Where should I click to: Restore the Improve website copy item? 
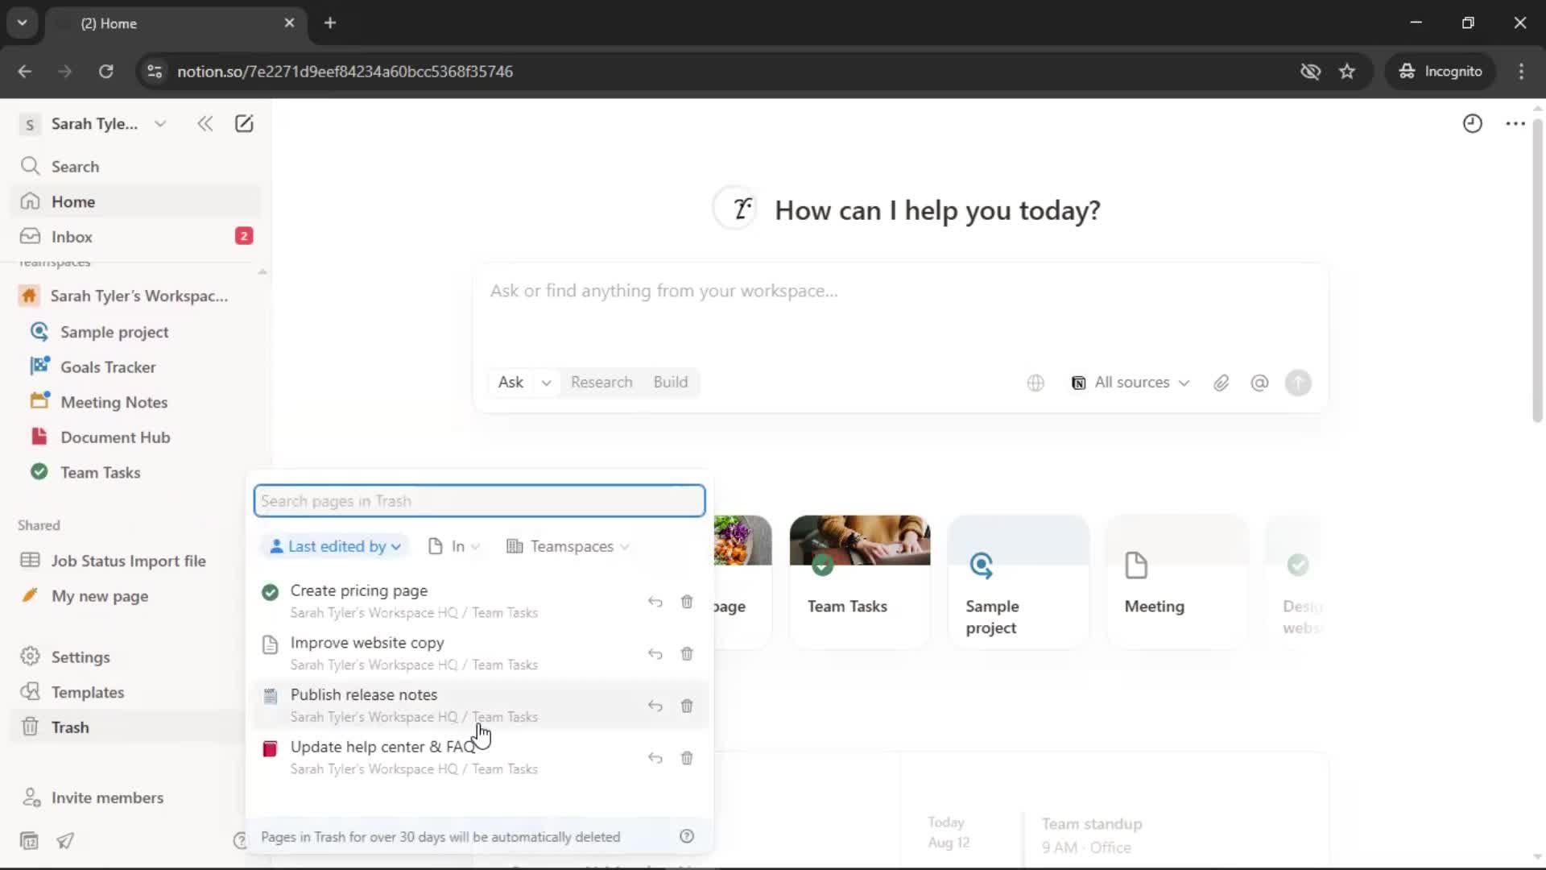[655, 653]
